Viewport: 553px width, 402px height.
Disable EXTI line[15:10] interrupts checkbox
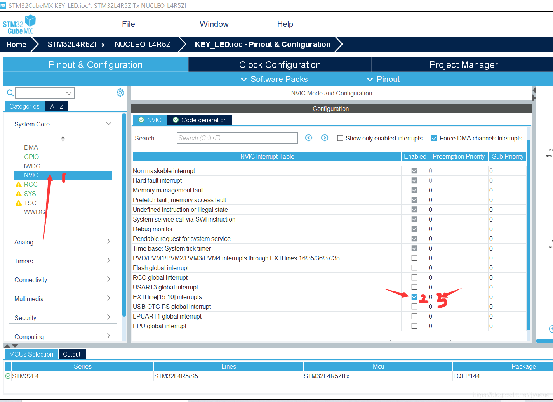414,297
